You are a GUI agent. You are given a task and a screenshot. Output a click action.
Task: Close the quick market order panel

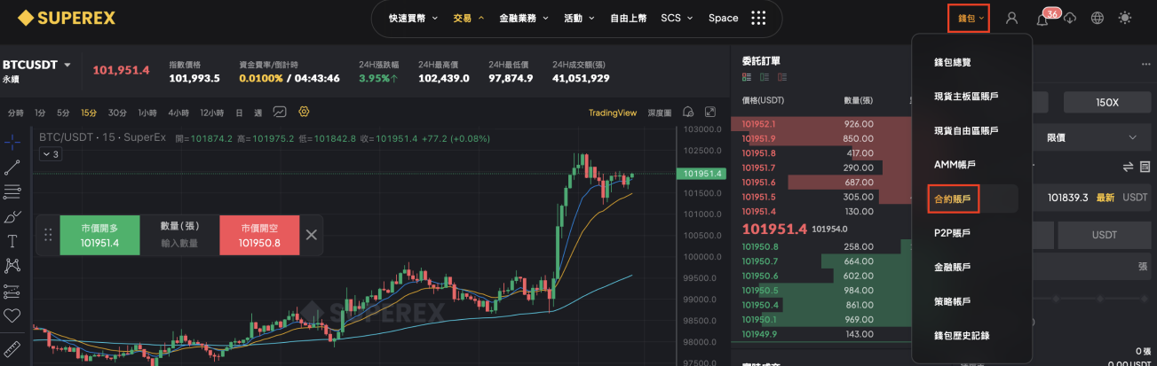pyautogui.click(x=311, y=235)
